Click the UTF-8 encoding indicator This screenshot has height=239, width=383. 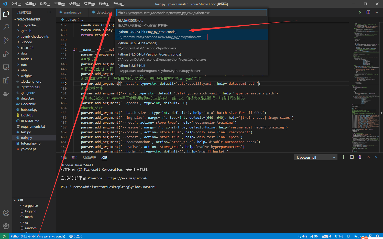coord(339,236)
